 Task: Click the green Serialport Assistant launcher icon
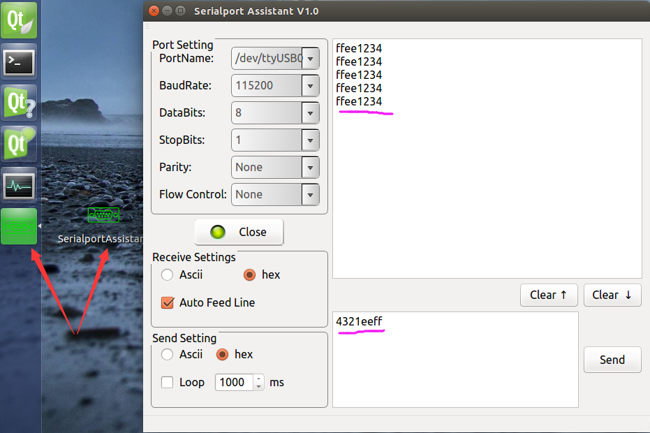pyautogui.click(x=19, y=226)
